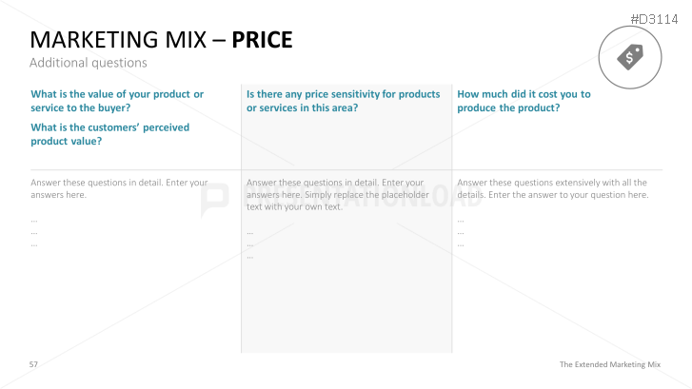Click the ellipsis lines in middle column
The width and height of the screenshot is (692, 389).
250,243
